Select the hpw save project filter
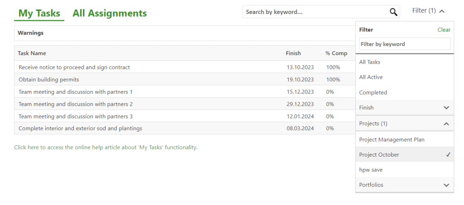 [x=371, y=170]
